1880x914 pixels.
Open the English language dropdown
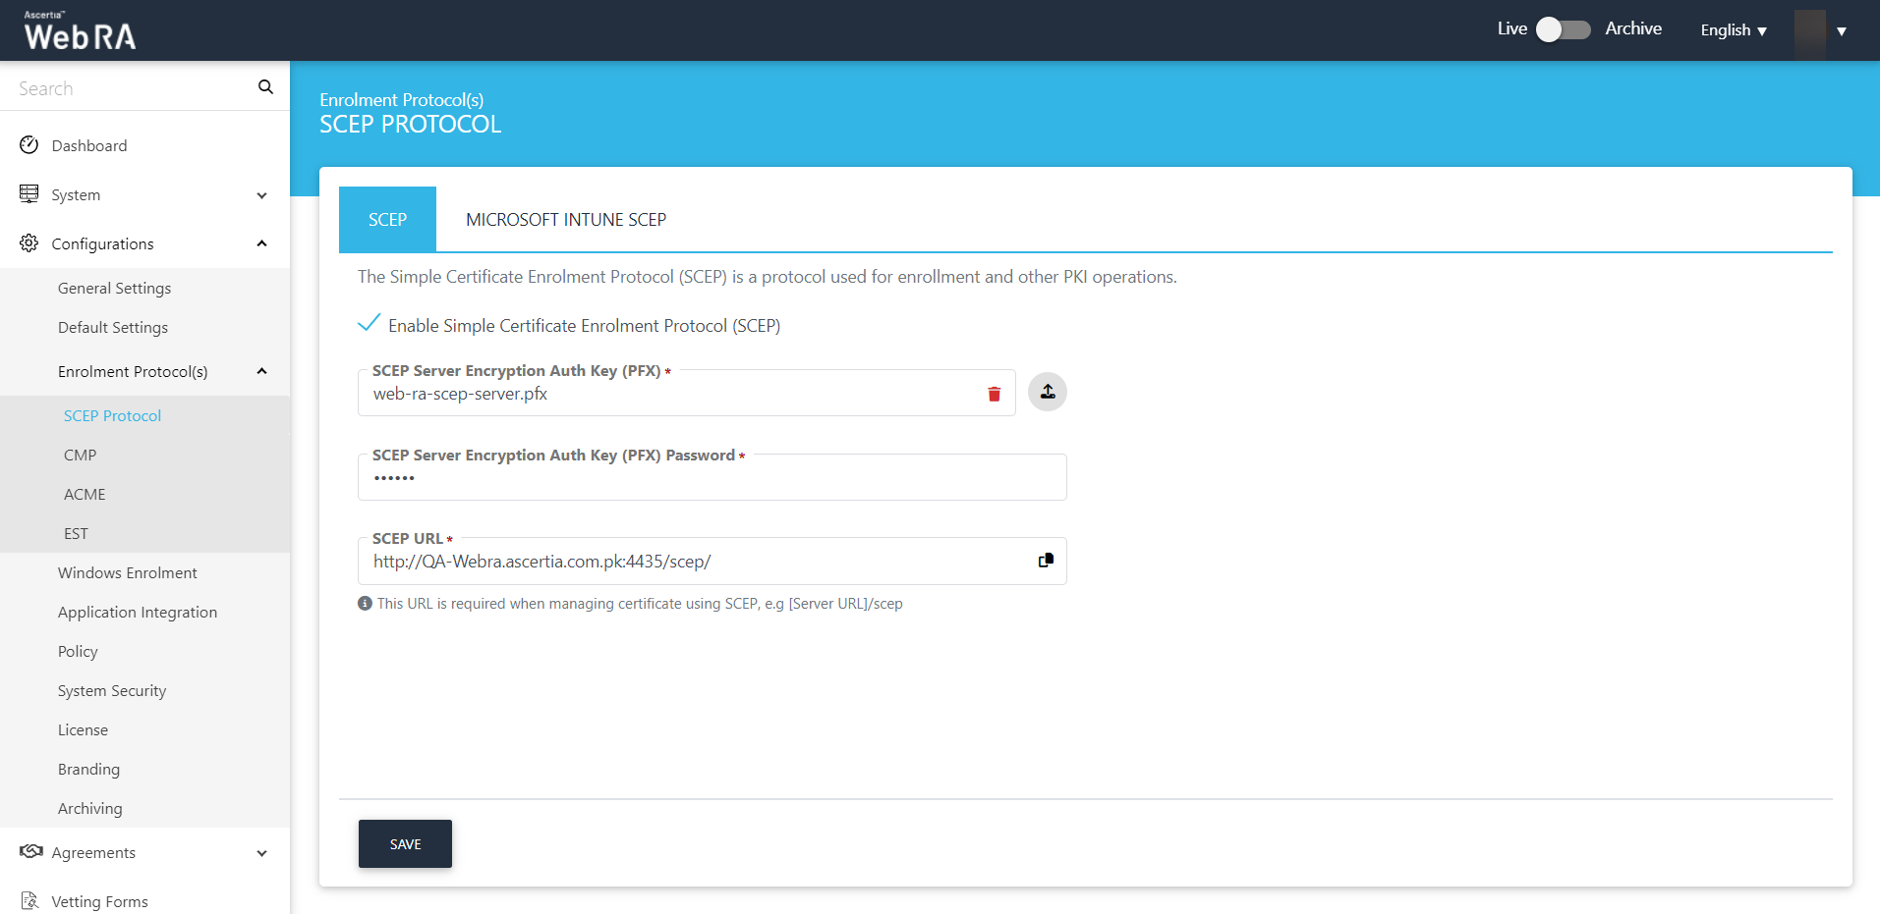(x=1734, y=30)
